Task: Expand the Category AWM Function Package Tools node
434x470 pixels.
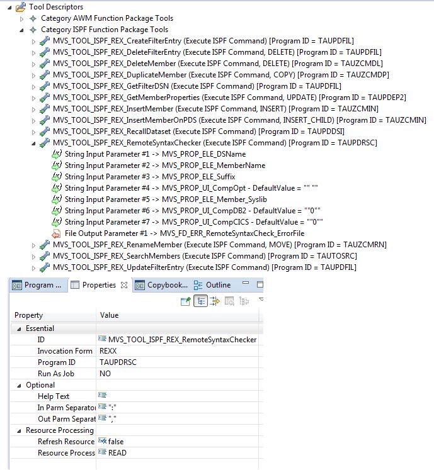Action: (x=23, y=18)
